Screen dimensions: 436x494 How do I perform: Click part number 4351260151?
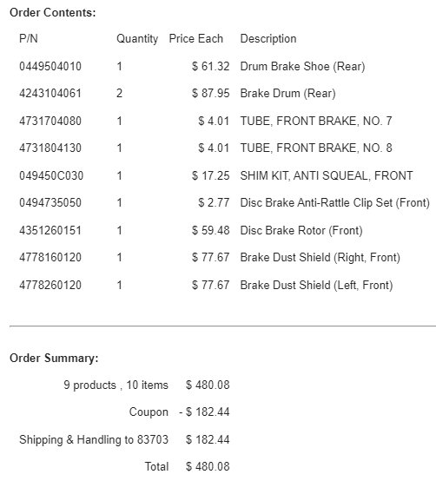pyautogui.click(x=50, y=230)
